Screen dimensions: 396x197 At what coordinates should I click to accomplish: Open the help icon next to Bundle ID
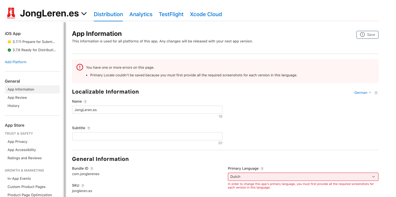tap(92, 169)
